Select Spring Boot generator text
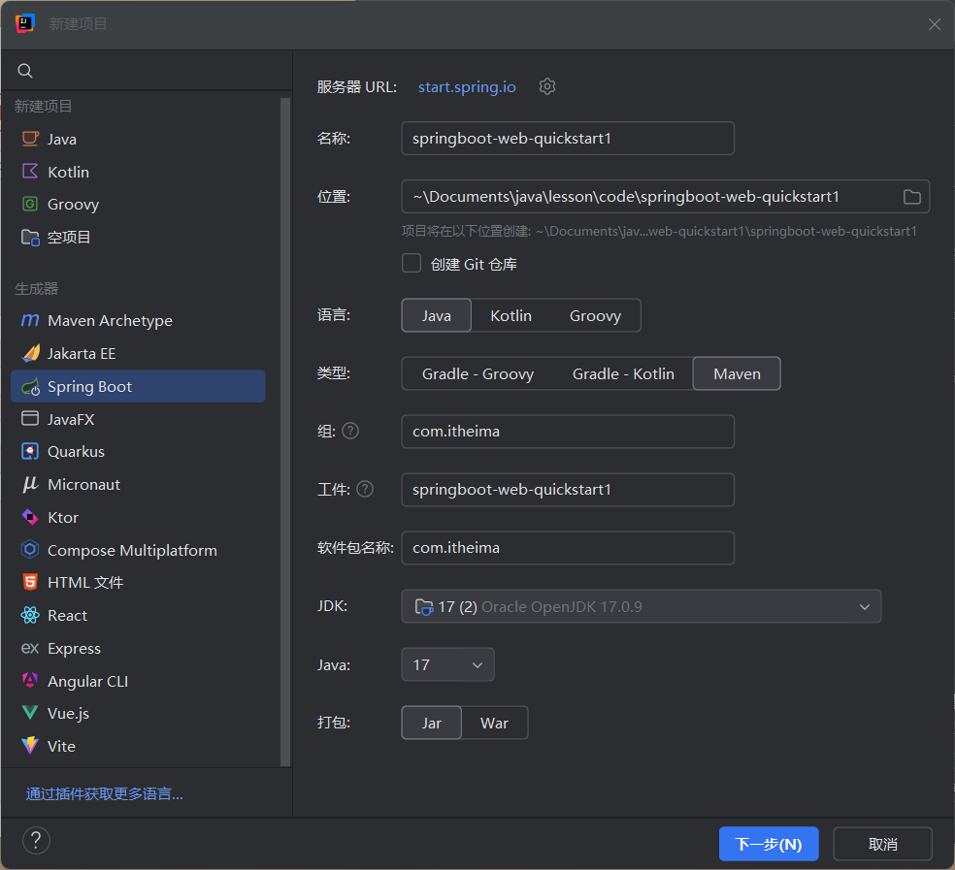Viewport: 955px width, 870px height. click(x=89, y=387)
